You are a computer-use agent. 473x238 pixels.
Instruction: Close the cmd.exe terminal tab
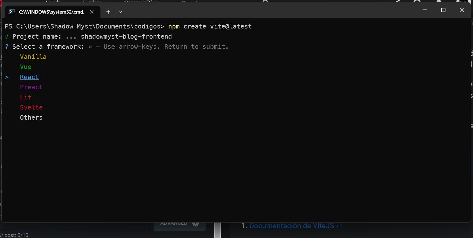[x=92, y=12]
